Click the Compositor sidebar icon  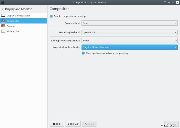[x=3, y=21]
